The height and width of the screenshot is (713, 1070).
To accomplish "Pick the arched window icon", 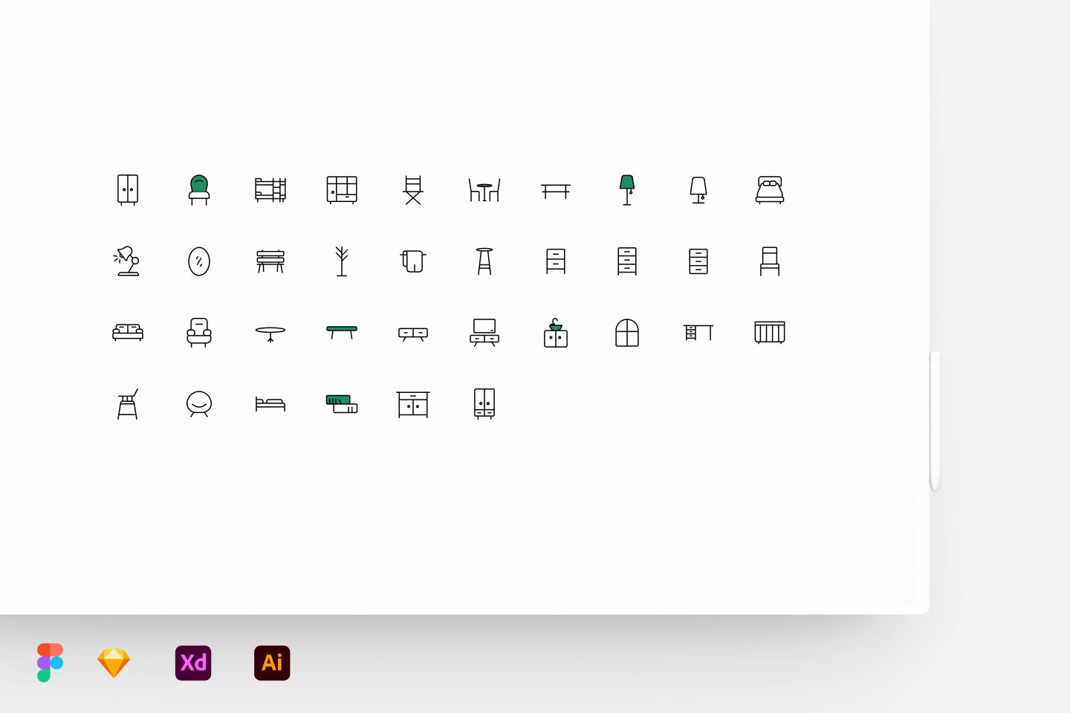I will click(x=627, y=332).
